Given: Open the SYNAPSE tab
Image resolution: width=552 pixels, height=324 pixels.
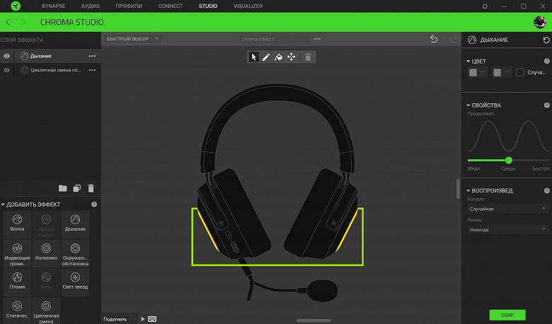Looking at the screenshot, I should click(x=54, y=6).
